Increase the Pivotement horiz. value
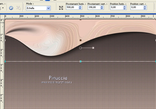Viewport: 156px width, 109px height. click(x=80, y=7)
